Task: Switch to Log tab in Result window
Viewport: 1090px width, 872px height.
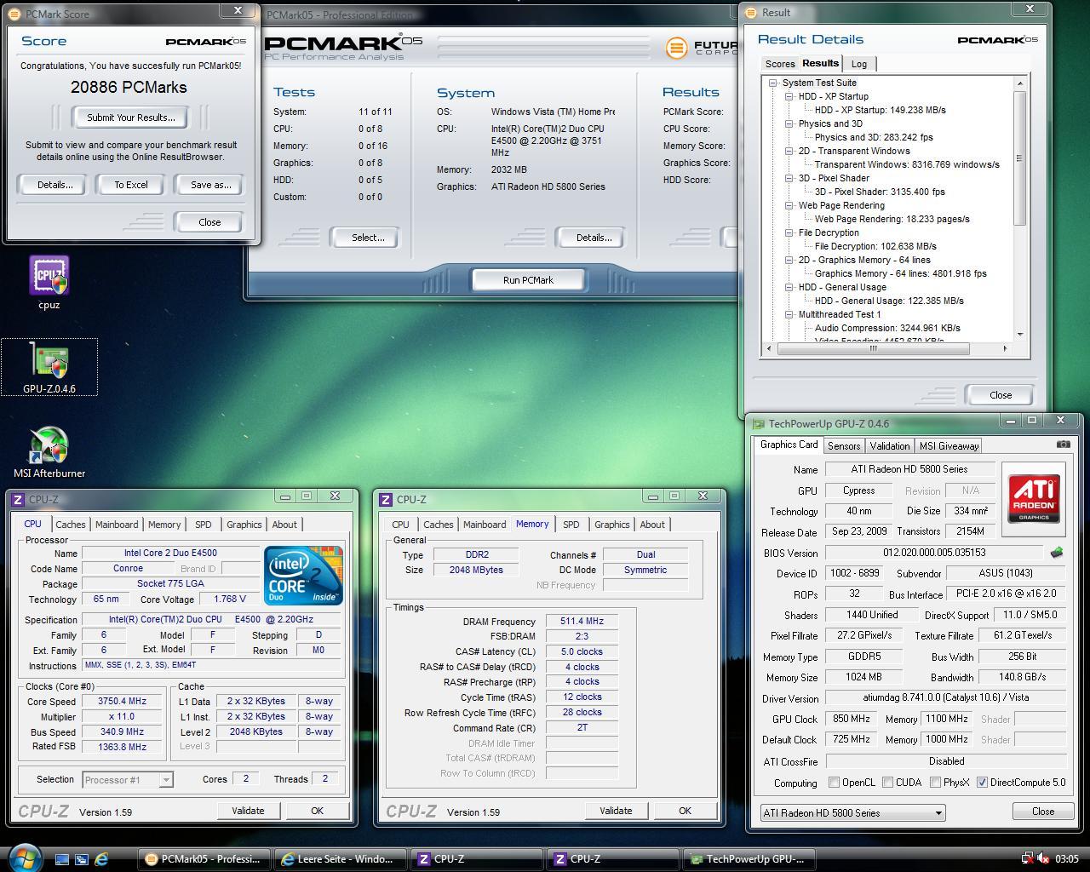Action: [859, 64]
